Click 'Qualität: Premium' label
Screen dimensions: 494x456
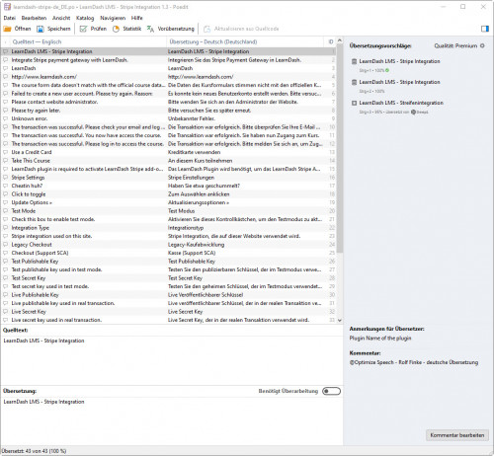pyautogui.click(x=455, y=45)
